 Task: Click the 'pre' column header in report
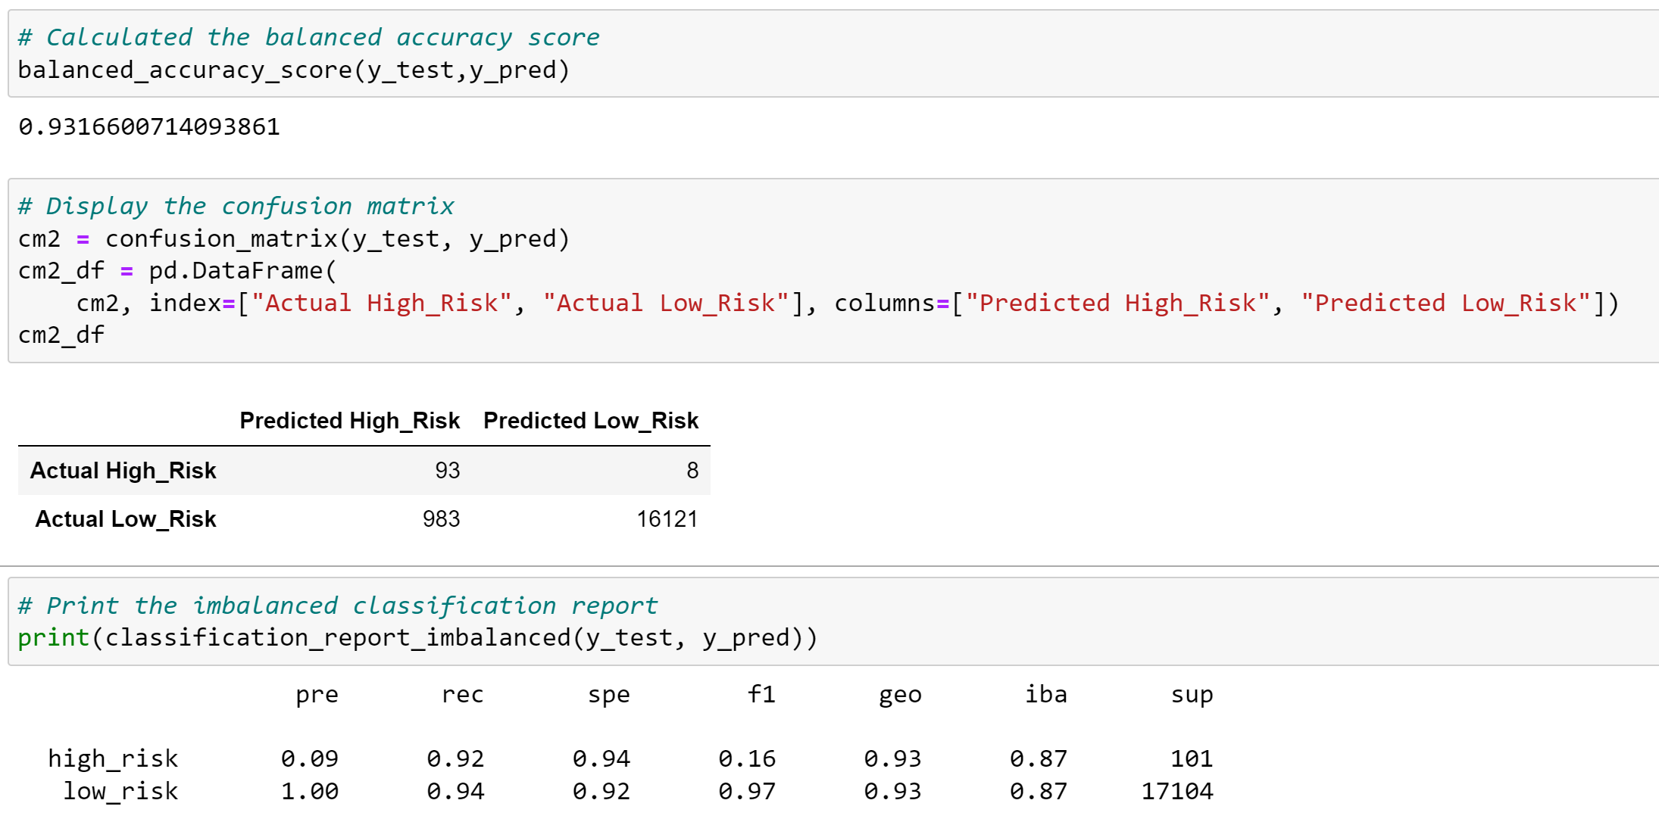[x=317, y=694]
